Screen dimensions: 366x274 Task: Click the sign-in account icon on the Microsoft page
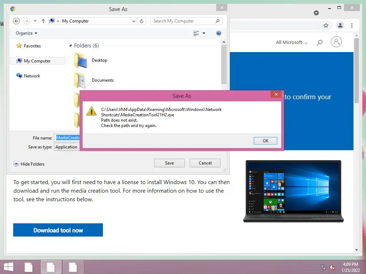click(x=336, y=42)
